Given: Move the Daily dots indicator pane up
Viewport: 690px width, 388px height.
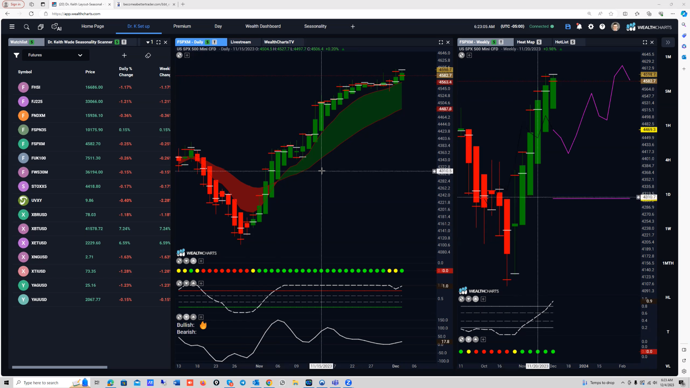Looking at the screenshot, I should pos(194,261).
